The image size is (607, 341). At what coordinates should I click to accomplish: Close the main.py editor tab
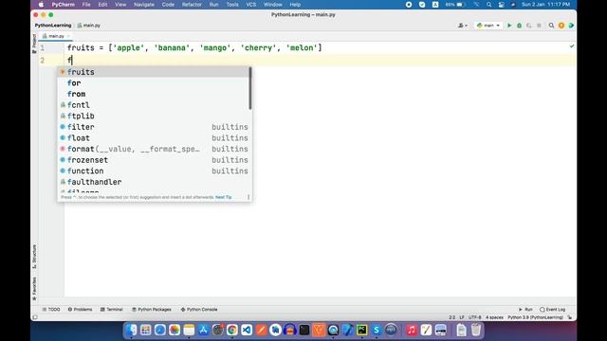point(68,36)
